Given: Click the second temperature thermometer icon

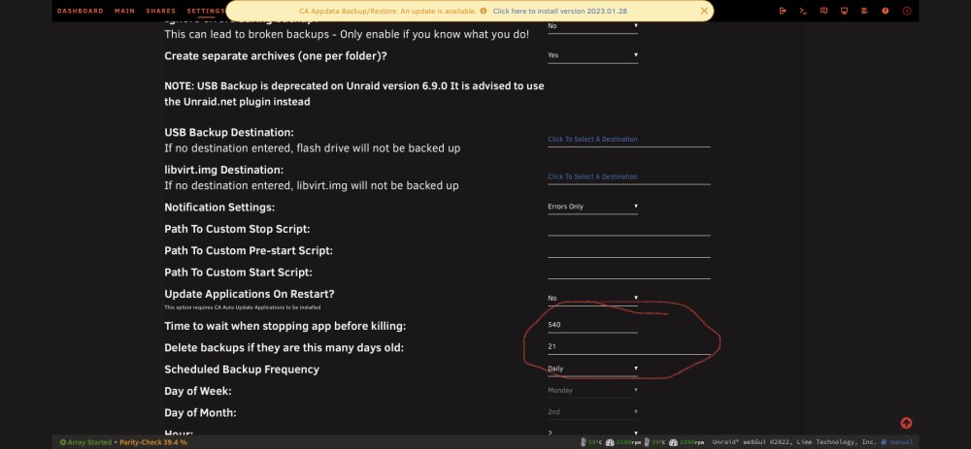Looking at the screenshot, I should point(647,442).
